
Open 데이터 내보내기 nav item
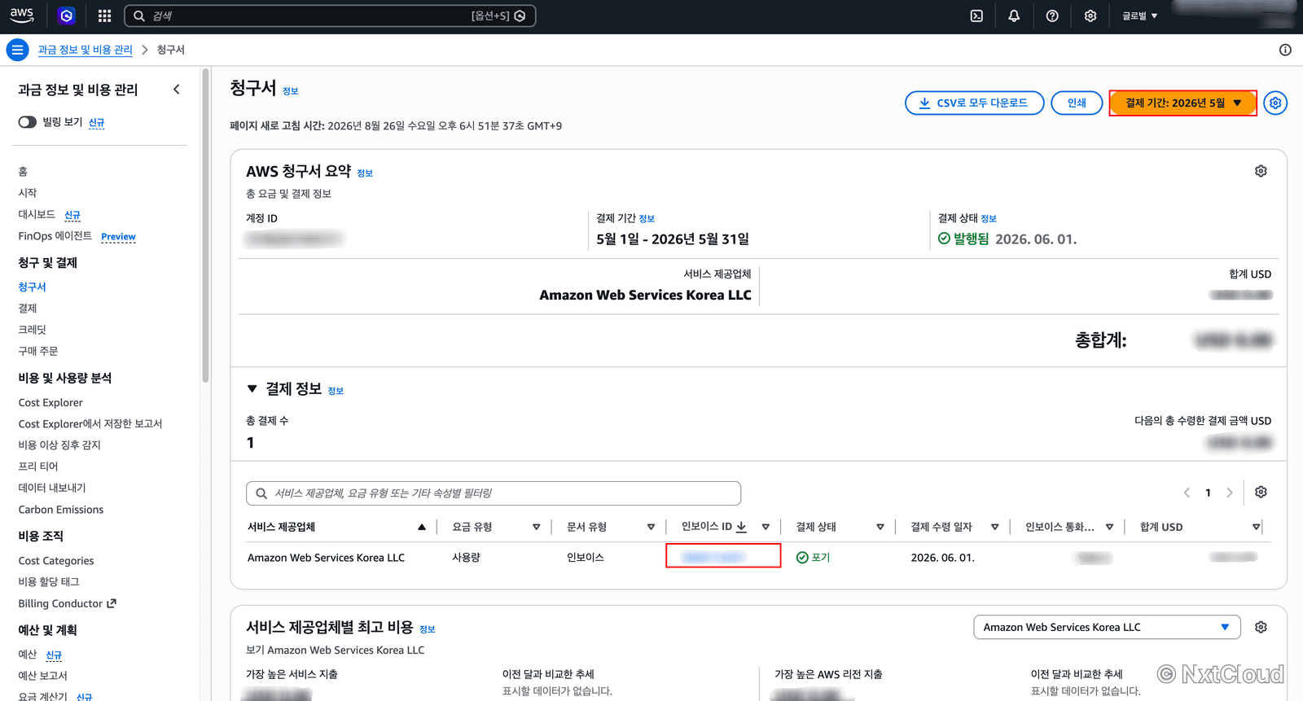coord(52,488)
